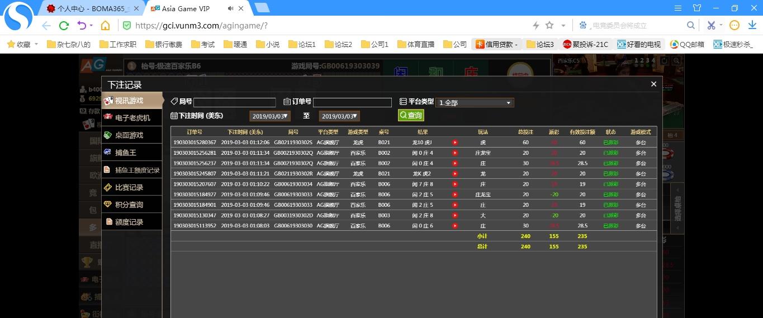
Task: Open the end date picker after 至
Action: pyautogui.click(x=339, y=116)
